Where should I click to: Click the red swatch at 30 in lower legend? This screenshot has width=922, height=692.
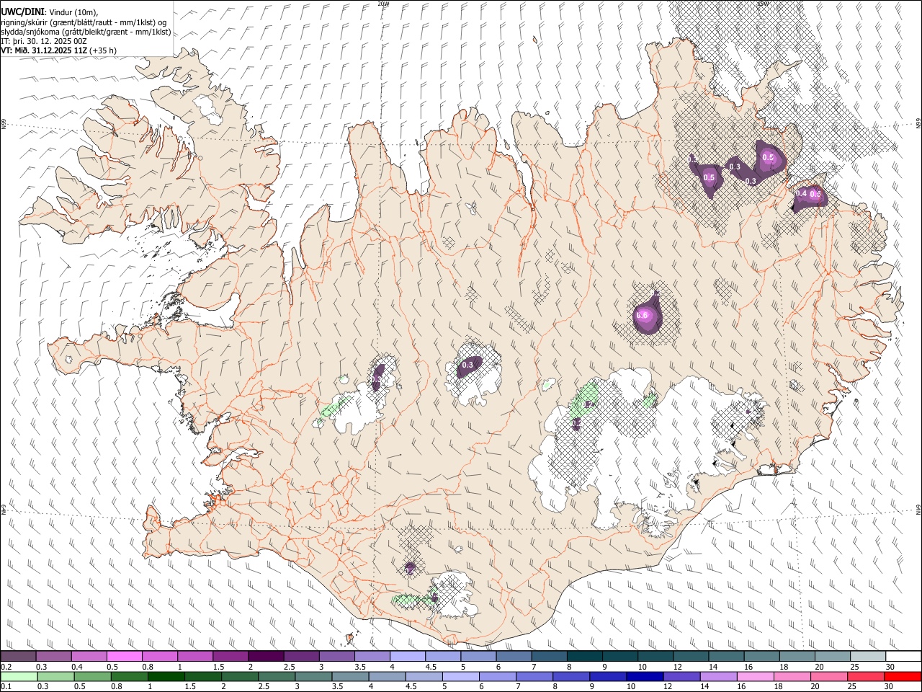(x=903, y=676)
